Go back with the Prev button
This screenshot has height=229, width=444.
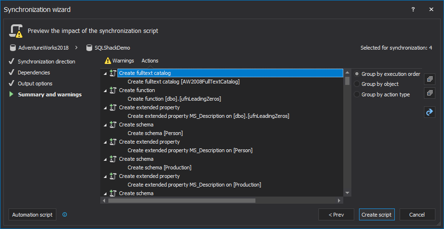tap(336, 215)
